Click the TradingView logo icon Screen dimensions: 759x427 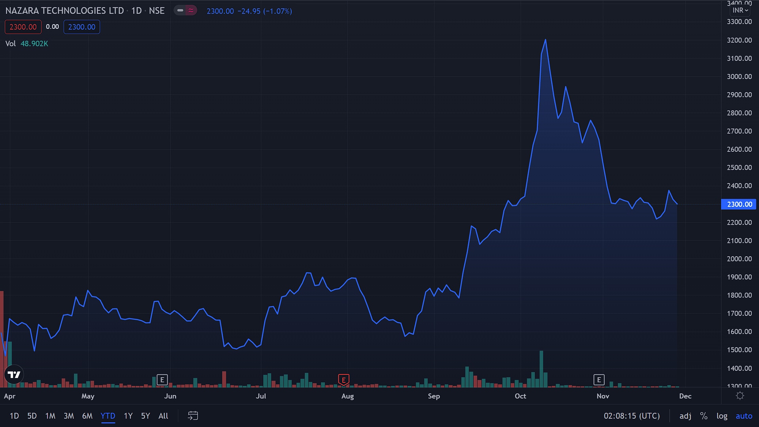tap(14, 374)
